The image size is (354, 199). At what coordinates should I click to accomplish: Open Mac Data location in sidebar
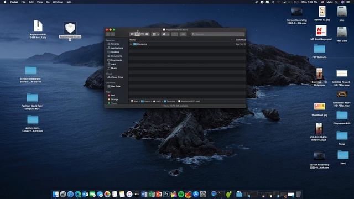(116, 86)
